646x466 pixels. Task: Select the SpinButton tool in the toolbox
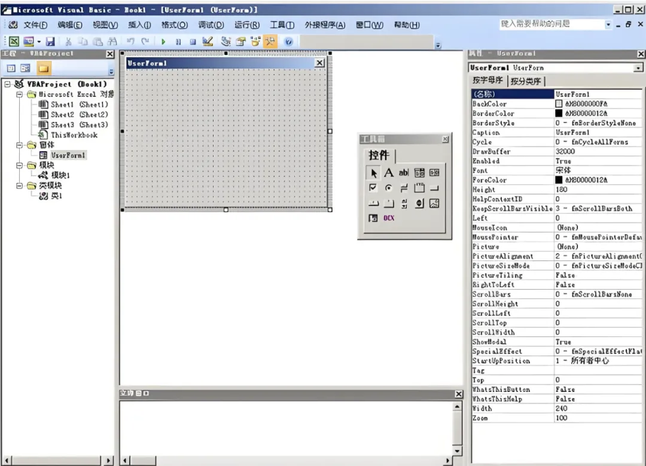click(x=419, y=203)
